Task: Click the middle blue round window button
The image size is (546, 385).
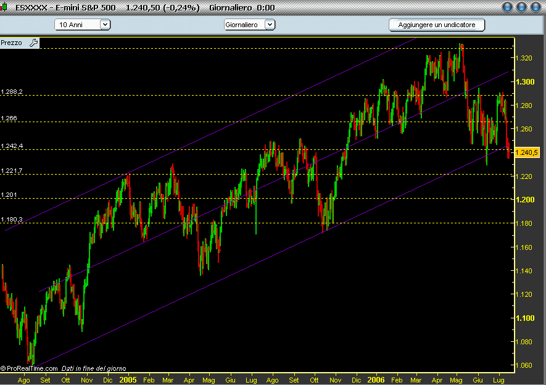Action: pos(521,7)
